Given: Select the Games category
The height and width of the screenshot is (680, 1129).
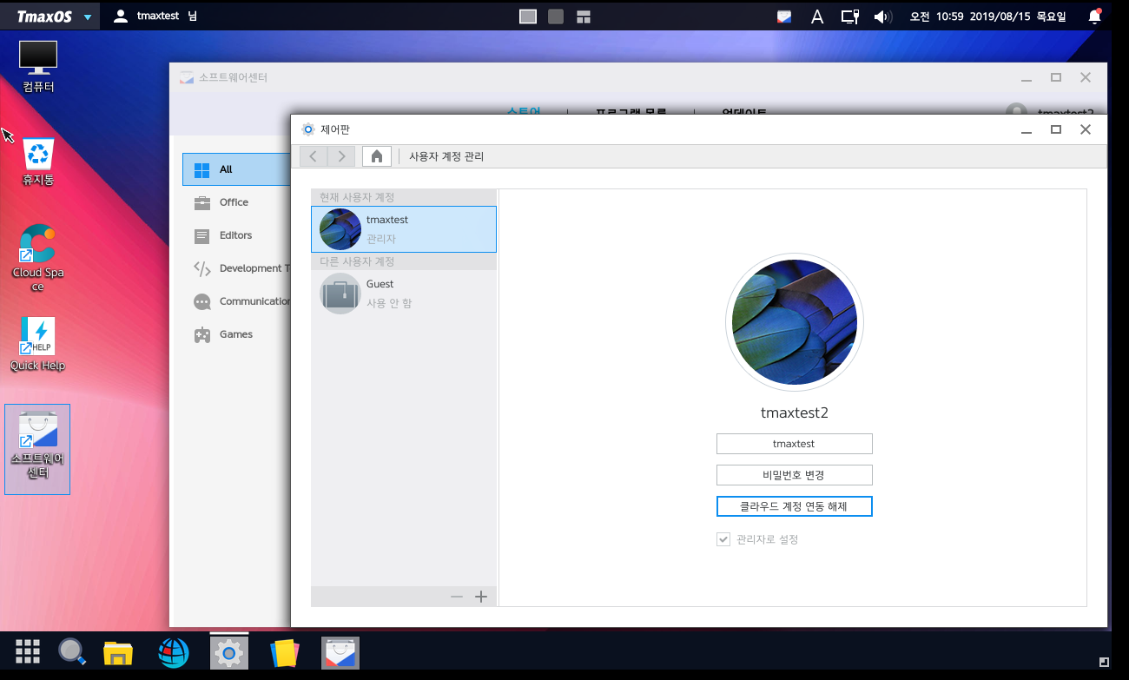Looking at the screenshot, I should coord(235,334).
